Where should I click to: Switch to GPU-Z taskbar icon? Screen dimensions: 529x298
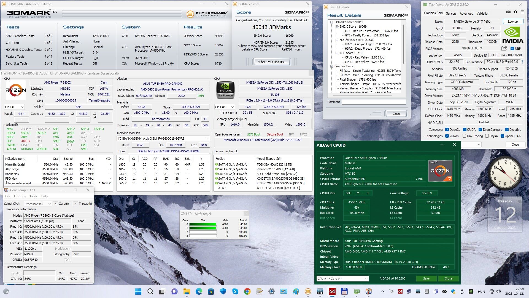point(357,291)
